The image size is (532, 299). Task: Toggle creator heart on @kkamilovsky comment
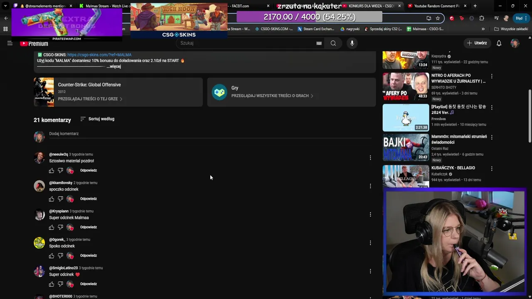[70, 199]
